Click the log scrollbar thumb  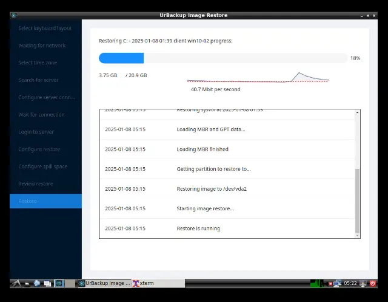[357, 201]
